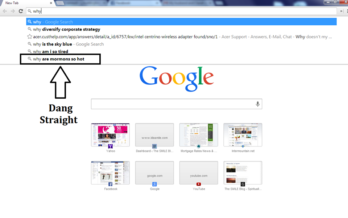Open the www.ldssmile.com Dashboard tile
This screenshot has height=218, width=348.
(x=154, y=135)
